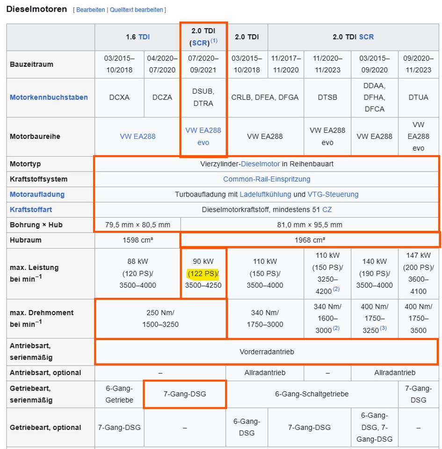Follow the TDI link in 1.6 TDI header

(x=144, y=37)
